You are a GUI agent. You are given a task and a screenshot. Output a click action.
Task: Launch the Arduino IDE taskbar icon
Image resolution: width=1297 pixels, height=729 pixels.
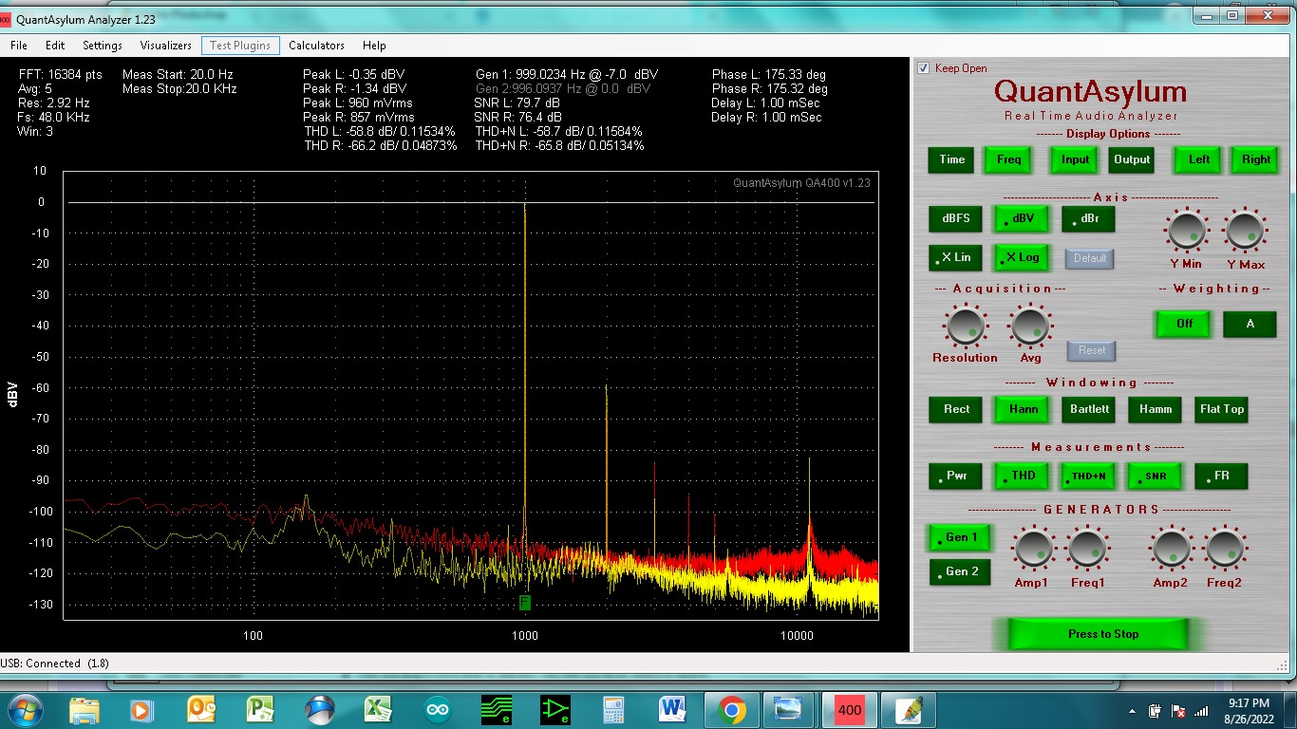438,709
